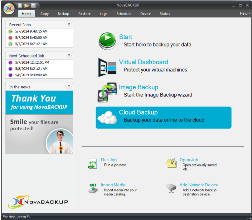Switch to the Restore tab
This screenshot has height=220, width=252.
click(85, 14)
